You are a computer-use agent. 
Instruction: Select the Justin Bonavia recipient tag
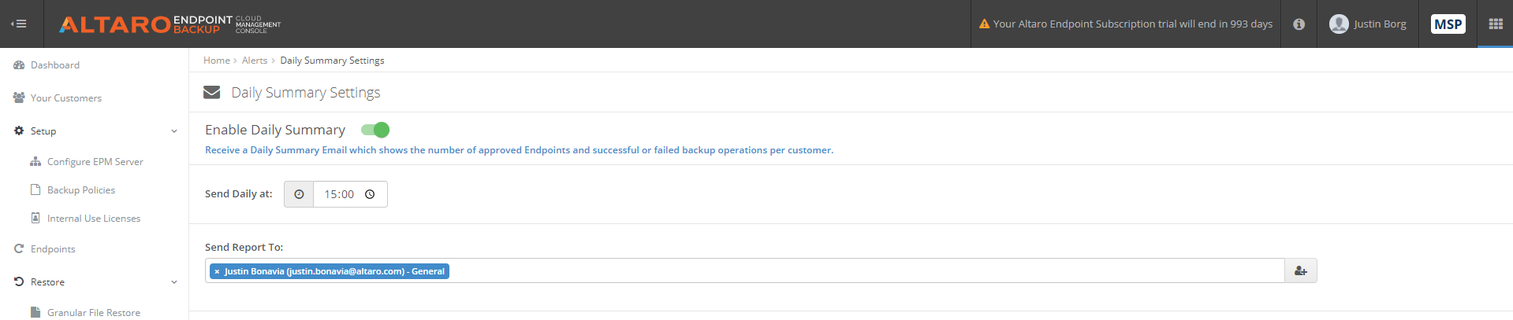click(330, 271)
